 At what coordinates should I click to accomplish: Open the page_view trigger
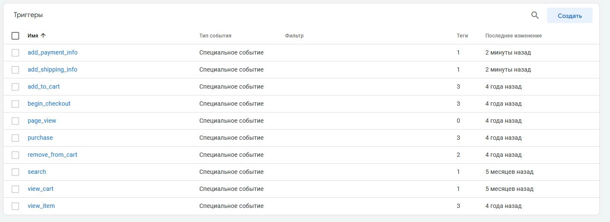click(x=42, y=121)
